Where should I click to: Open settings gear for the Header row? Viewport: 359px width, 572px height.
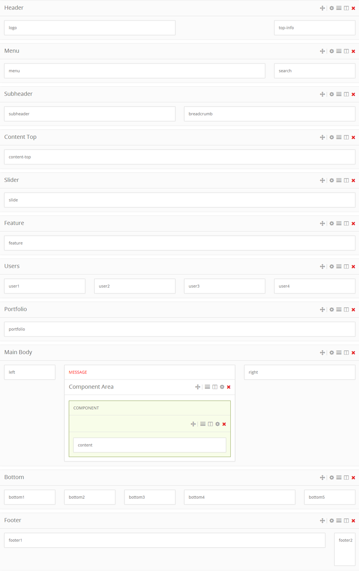pyautogui.click(x=332, y=8)
